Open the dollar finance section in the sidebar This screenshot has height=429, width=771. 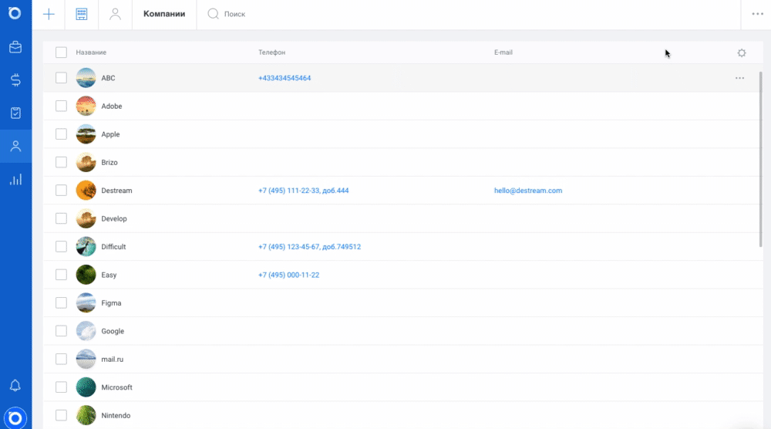15,80
